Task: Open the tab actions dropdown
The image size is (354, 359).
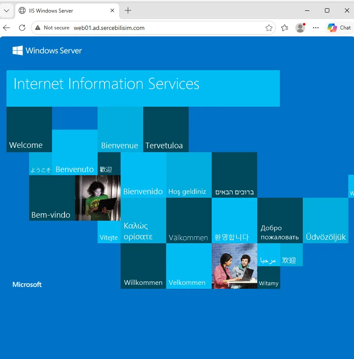Action: pyautogui.click(x=7, y=10)
